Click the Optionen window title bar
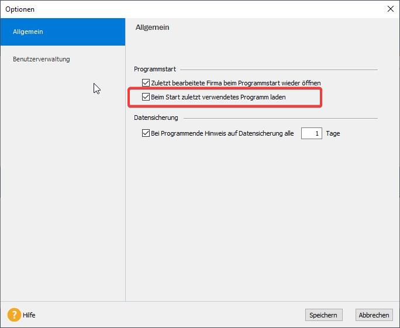 click(x=175, y=9)
